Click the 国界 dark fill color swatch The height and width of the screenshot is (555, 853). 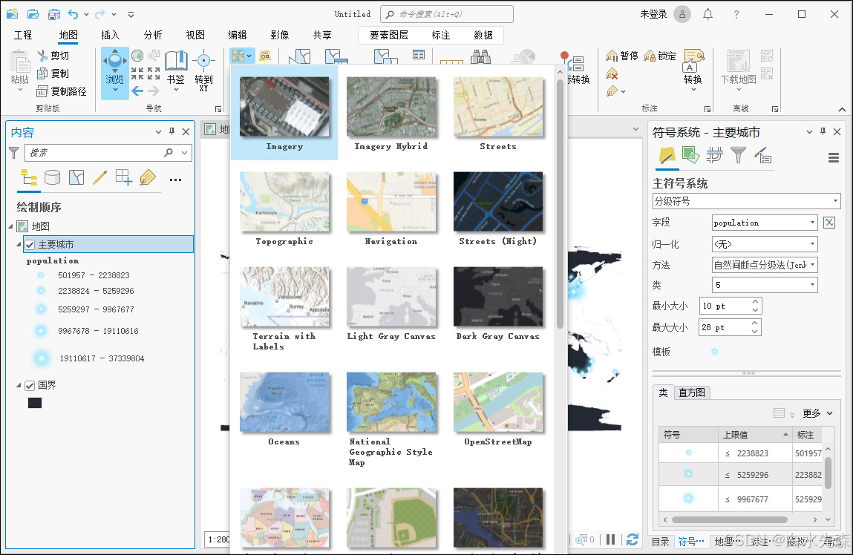coord(35,403)
